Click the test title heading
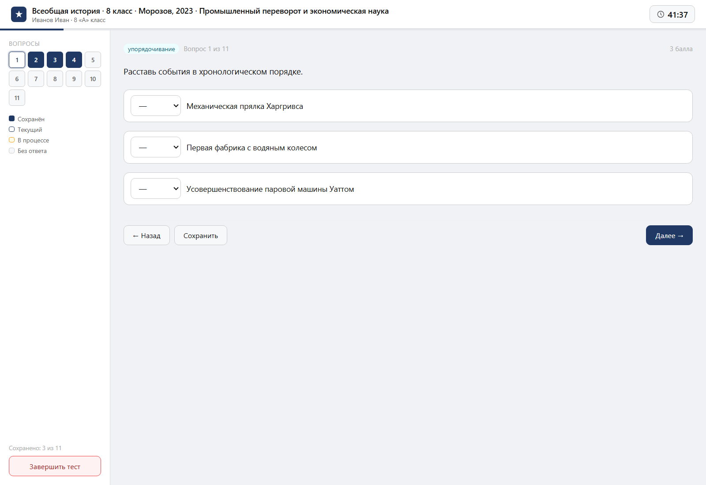The image size is (706, 485). [210, 11]
